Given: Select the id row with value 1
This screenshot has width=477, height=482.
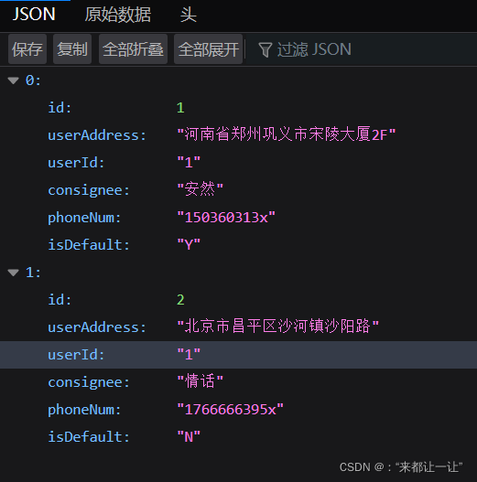Looking at the screenshot, I should (238, 108).
